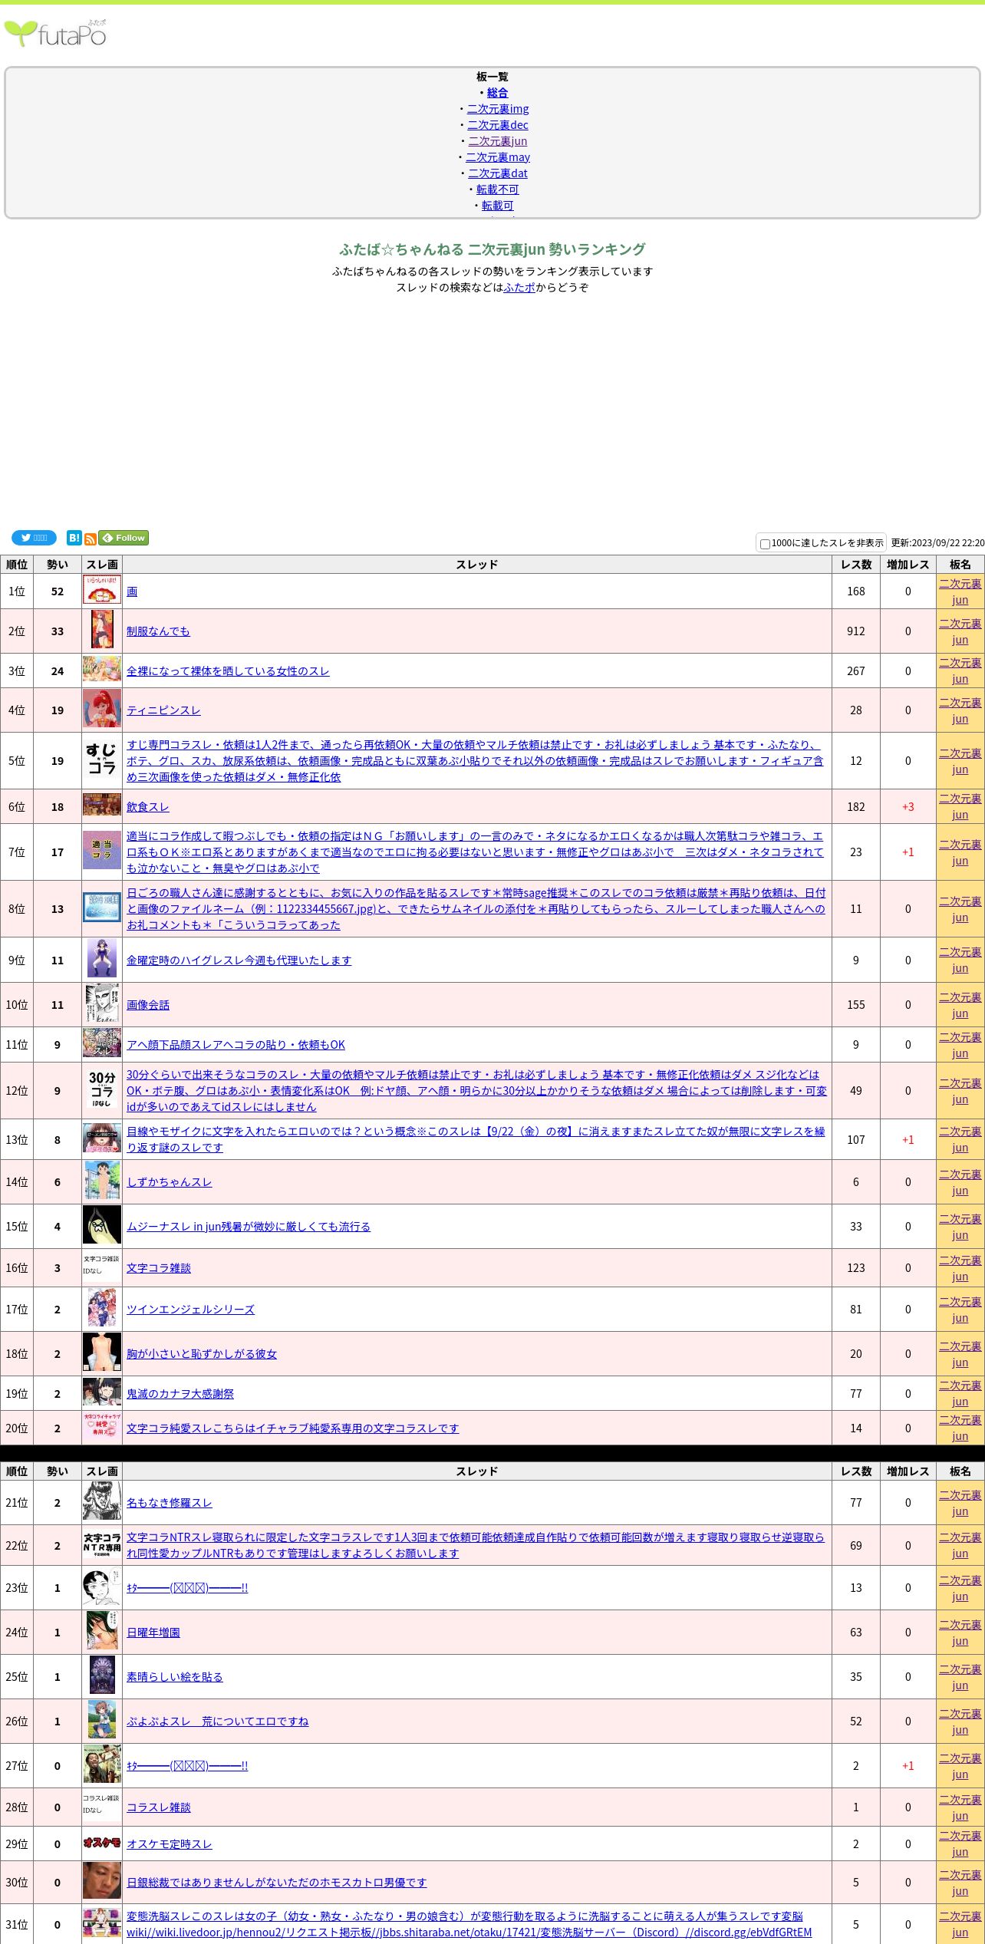Open the 1位 thread titled 画

point(132,591)
